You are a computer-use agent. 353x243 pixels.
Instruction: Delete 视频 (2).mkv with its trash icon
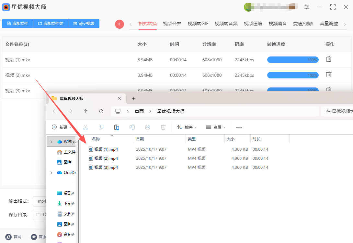pyautogui.click(x=329, y=75)
